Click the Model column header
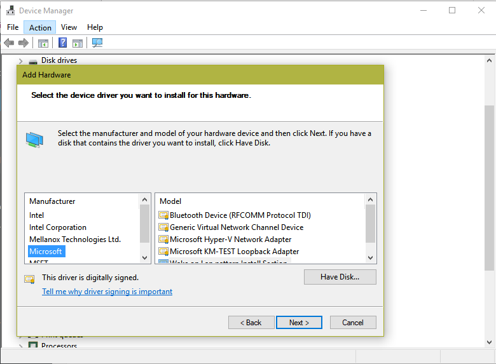Image resolution: width=496 pixels, height=364 pixels. [170, 201]
